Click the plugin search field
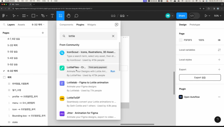This screenshot has height=127, width=224. (88, 36)
